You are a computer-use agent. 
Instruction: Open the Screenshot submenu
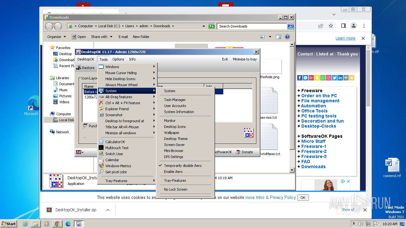pos(127,115)
